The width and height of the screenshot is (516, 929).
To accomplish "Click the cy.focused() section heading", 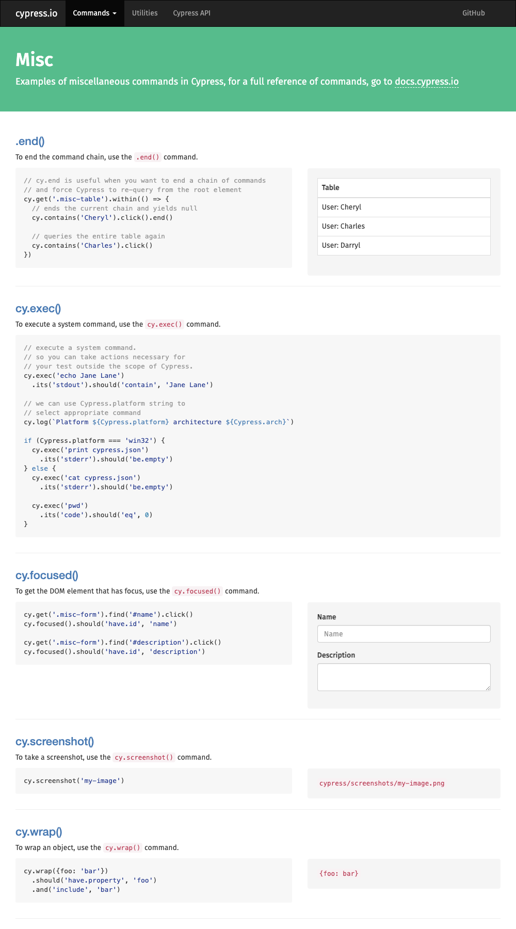I will (47, 575).
